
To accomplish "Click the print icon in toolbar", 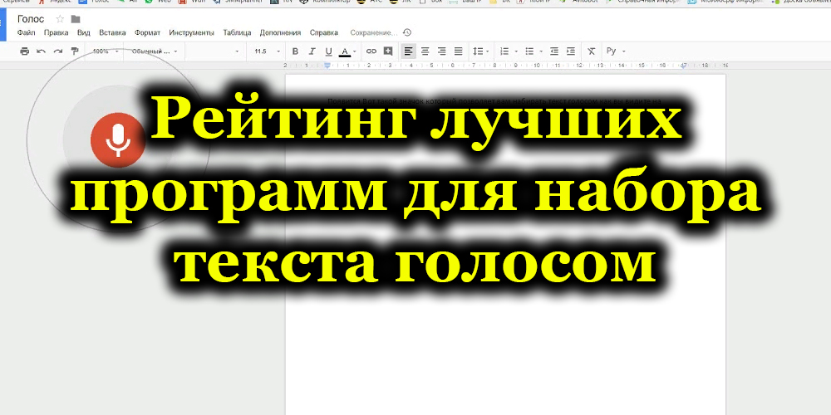I will (24, 51).
